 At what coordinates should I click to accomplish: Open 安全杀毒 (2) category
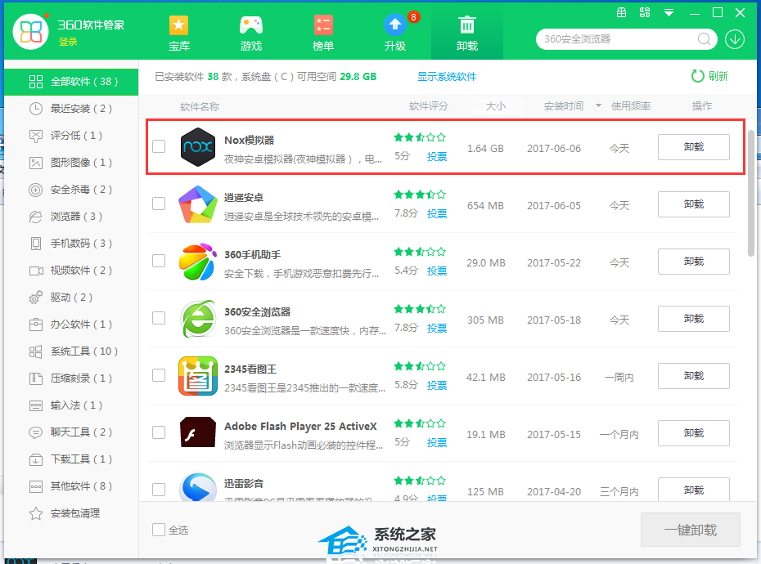tap(71, 190)
